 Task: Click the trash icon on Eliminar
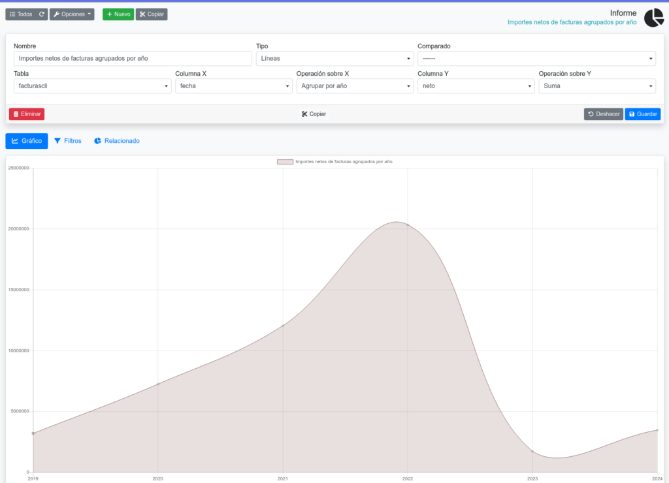click(16, 114)
